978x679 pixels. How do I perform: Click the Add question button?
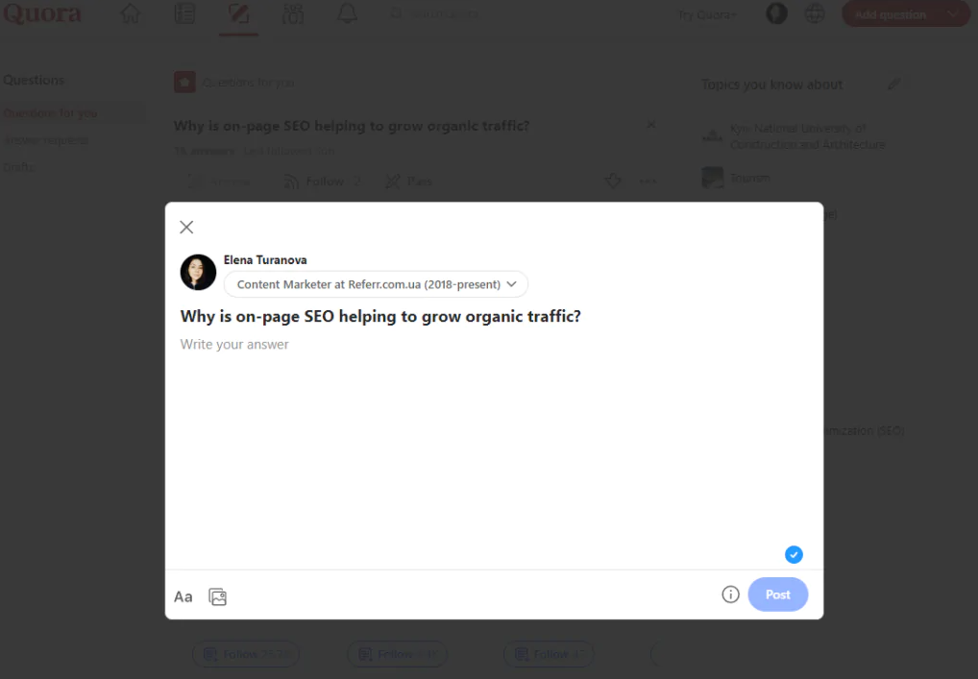890,14
